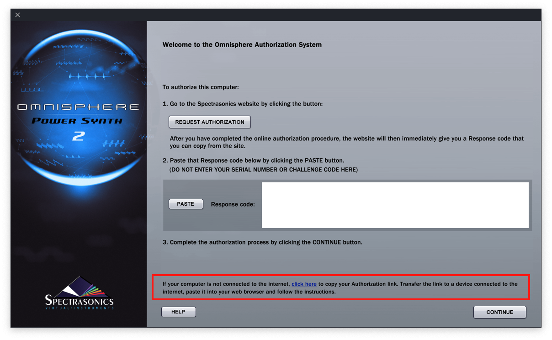Click the "DO NOT ENTER YOUR SERIAL NUMBER" warning text
The image size is (552, 340).
tap(264, 170)
